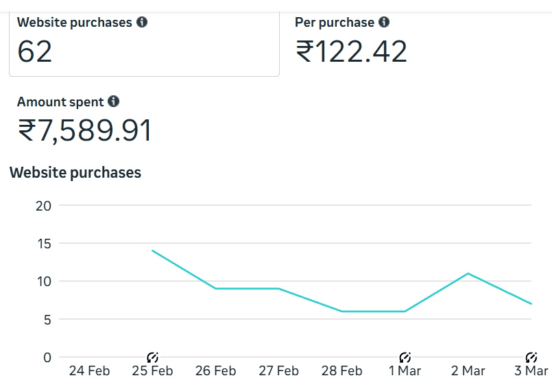Click the activity marker icon above 3 Mar

(531, 357)
